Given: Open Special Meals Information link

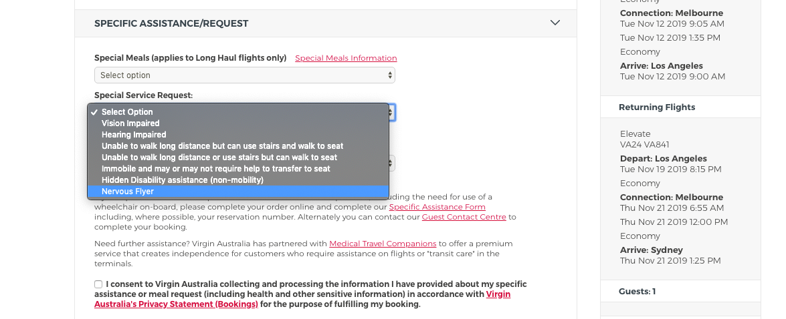Looking at the screenshot, I should click(346, 58).
